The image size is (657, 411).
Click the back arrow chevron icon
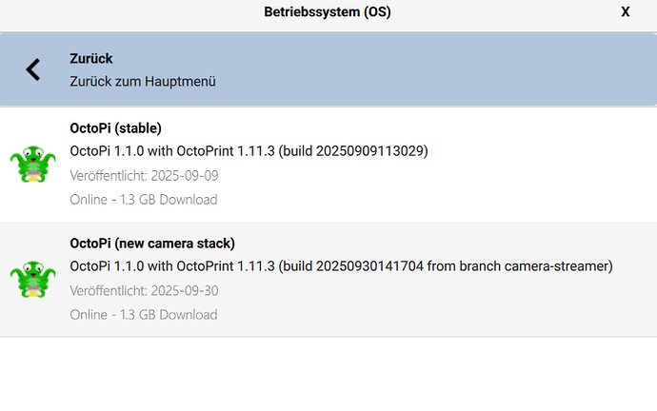[33, 69]
